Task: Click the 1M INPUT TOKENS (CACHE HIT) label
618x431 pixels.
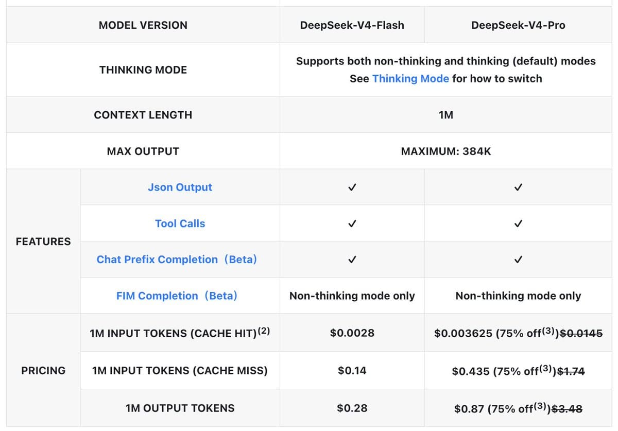Action: (x=180, y=333)
